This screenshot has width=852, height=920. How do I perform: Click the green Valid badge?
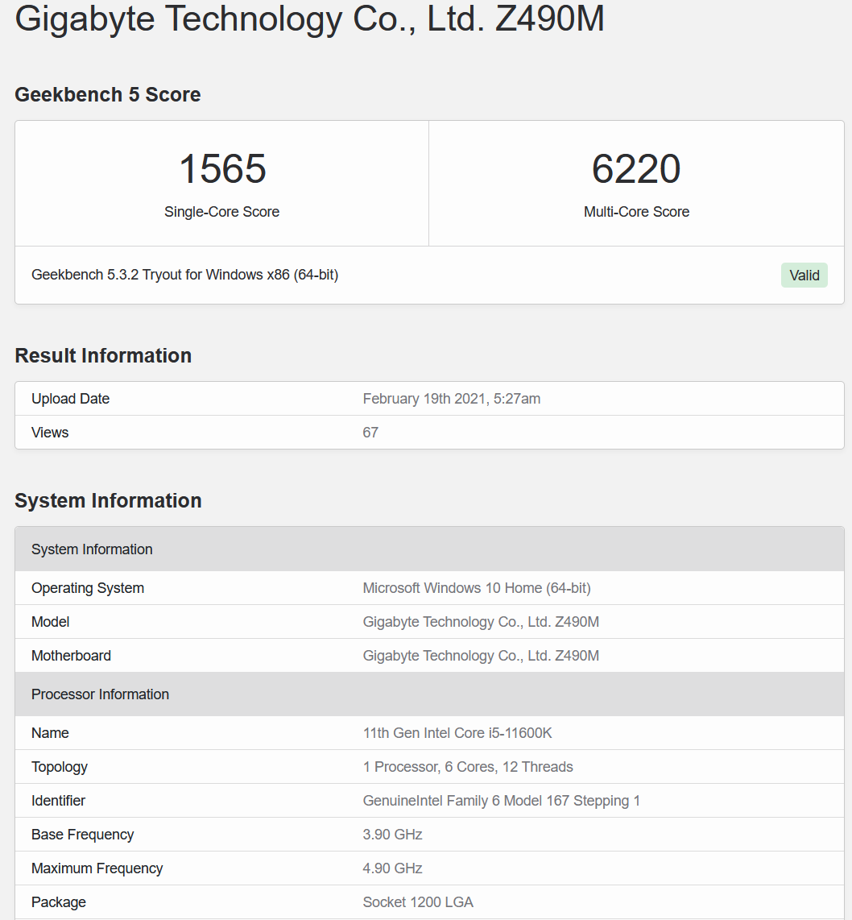click(x=804, y=276)
